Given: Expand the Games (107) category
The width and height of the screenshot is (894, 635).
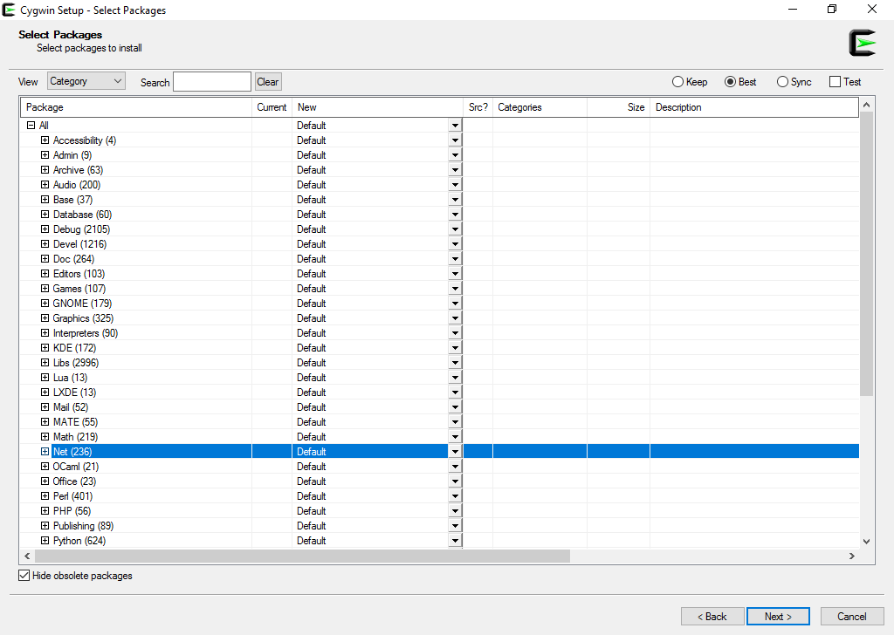Looking at the screenshot, I should tap(45, 288).
